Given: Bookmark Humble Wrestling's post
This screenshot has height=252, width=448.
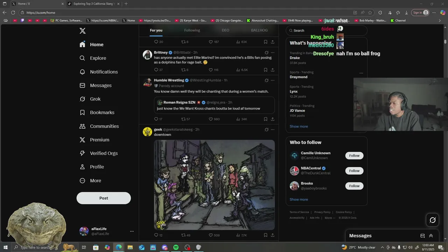Looking at the screenshot, I should coord(266,119).
